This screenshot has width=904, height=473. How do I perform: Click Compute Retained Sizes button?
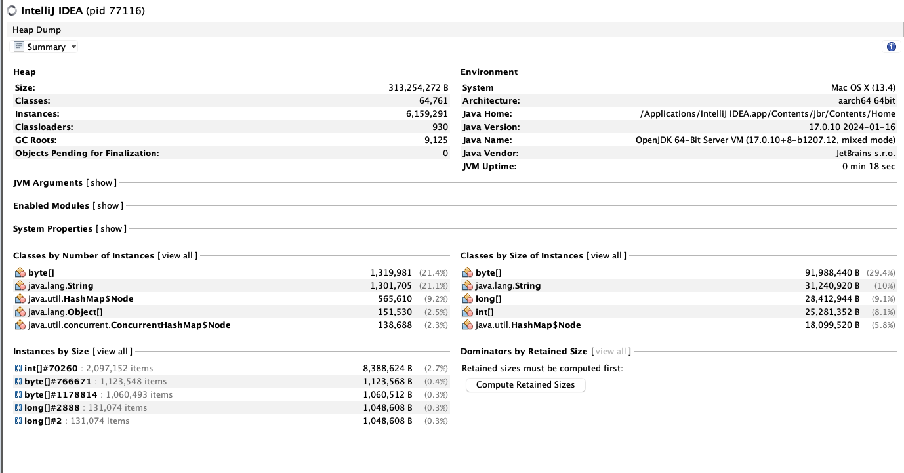click(x=525, y=385)
